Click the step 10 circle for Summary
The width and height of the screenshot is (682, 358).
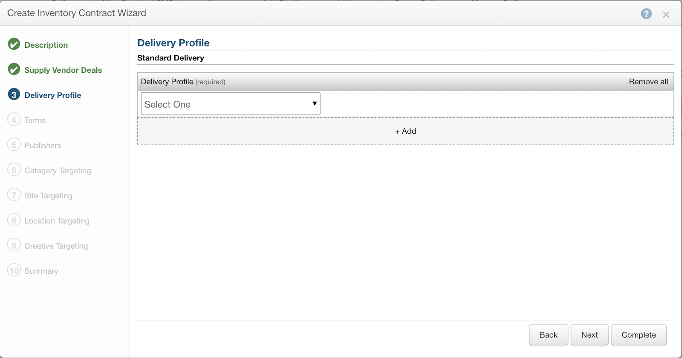14,270
